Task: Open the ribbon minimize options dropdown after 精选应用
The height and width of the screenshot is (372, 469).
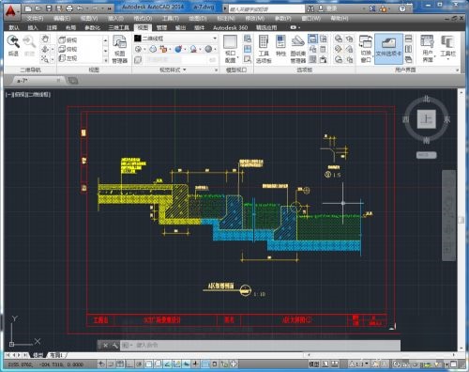Action: tap(299, 27)
